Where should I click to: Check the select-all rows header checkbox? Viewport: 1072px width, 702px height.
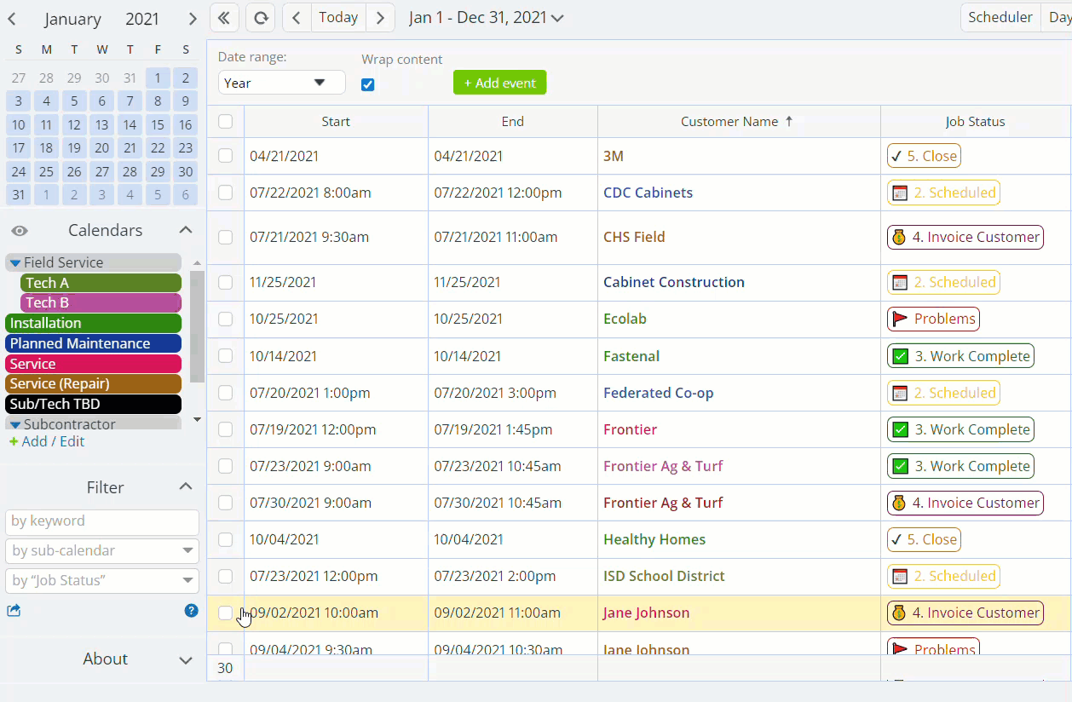tap(225, 121)
